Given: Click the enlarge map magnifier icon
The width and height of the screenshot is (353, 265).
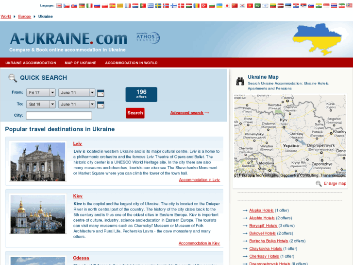Looking at the screenshot, I should 319,184.
